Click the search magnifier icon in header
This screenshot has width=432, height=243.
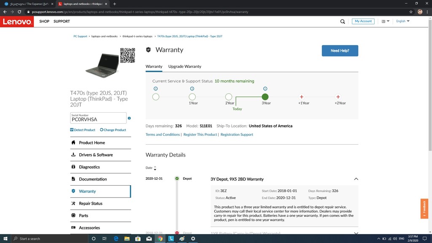(x=343, y=22)
